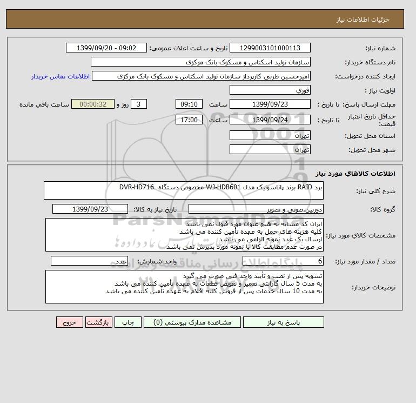Viewport: 416px width, 403px height.
Task: Click the نام دستگاه خریدار label
Action: tap(370, 62)
